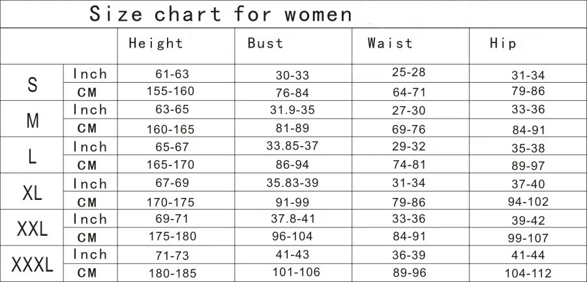Click the Hip column header

[x=503, y=44]
